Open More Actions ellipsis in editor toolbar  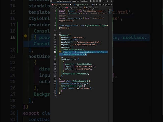(112, 5)
